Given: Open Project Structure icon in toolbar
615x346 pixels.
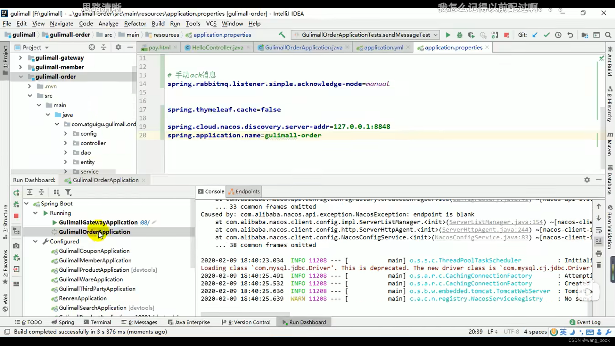Looking at the screenshot, I should 585,35.
